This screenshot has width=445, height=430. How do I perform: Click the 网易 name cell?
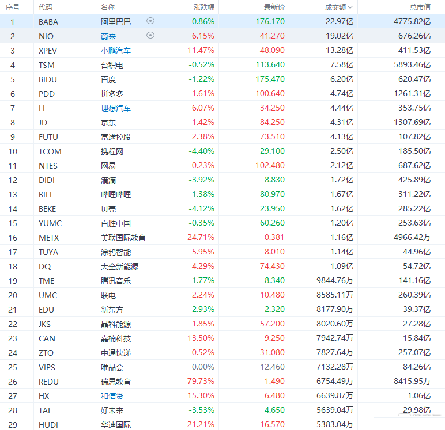(108, 166)
